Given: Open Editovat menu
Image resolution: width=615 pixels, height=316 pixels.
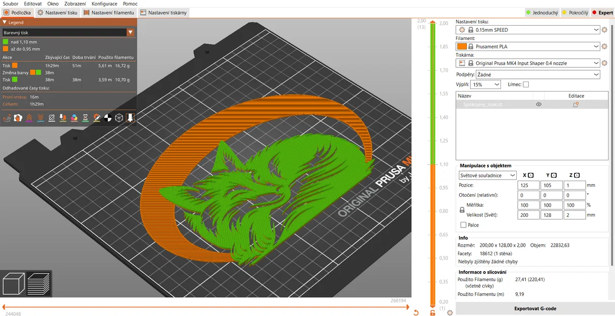Looking at the screenshot, I should (x=32, y=4).
